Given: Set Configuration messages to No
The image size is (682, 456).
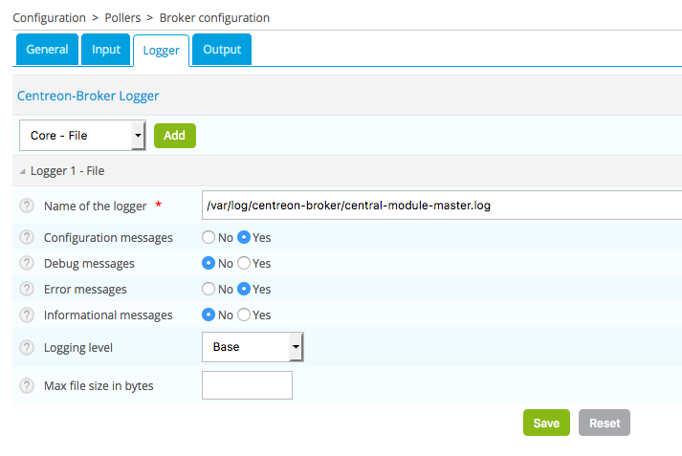Looking at the screenshot, I should [x=209, y=237].
